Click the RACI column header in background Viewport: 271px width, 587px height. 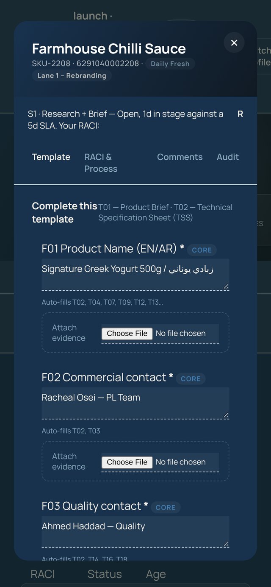(43, 574)
